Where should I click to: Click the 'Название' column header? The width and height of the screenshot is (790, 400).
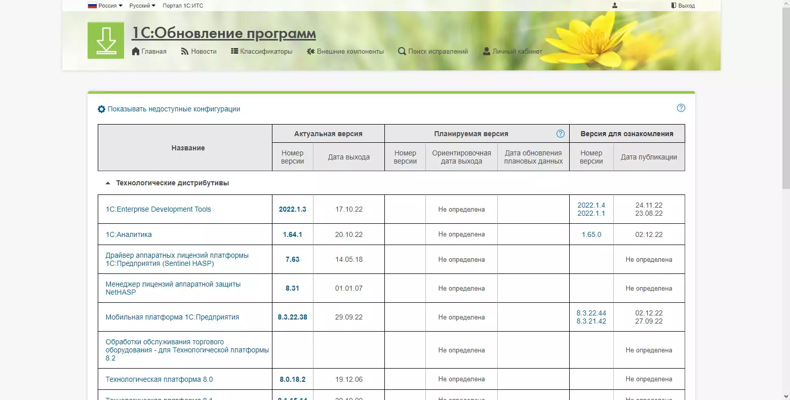coord(185,148)
